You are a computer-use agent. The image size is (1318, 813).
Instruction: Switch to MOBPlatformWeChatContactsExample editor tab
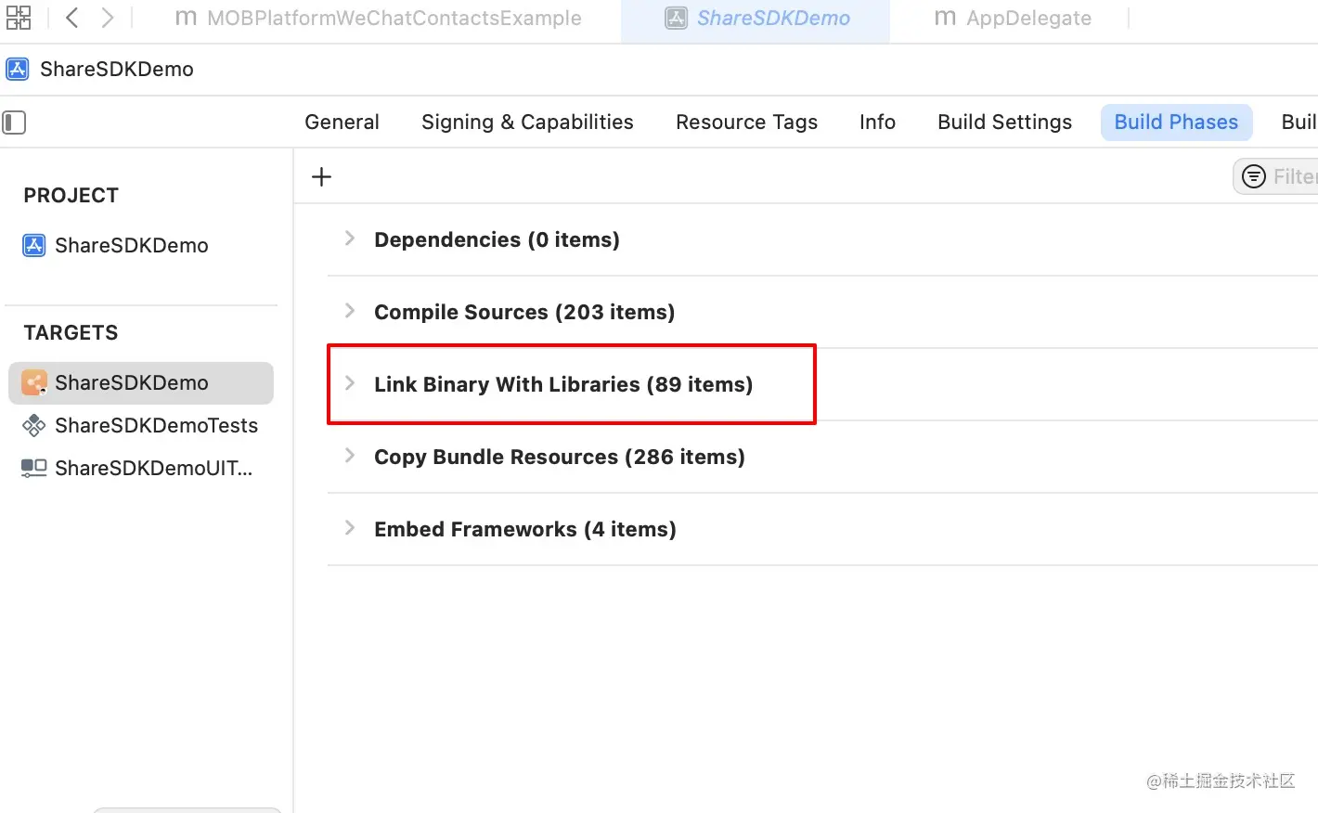378,19
